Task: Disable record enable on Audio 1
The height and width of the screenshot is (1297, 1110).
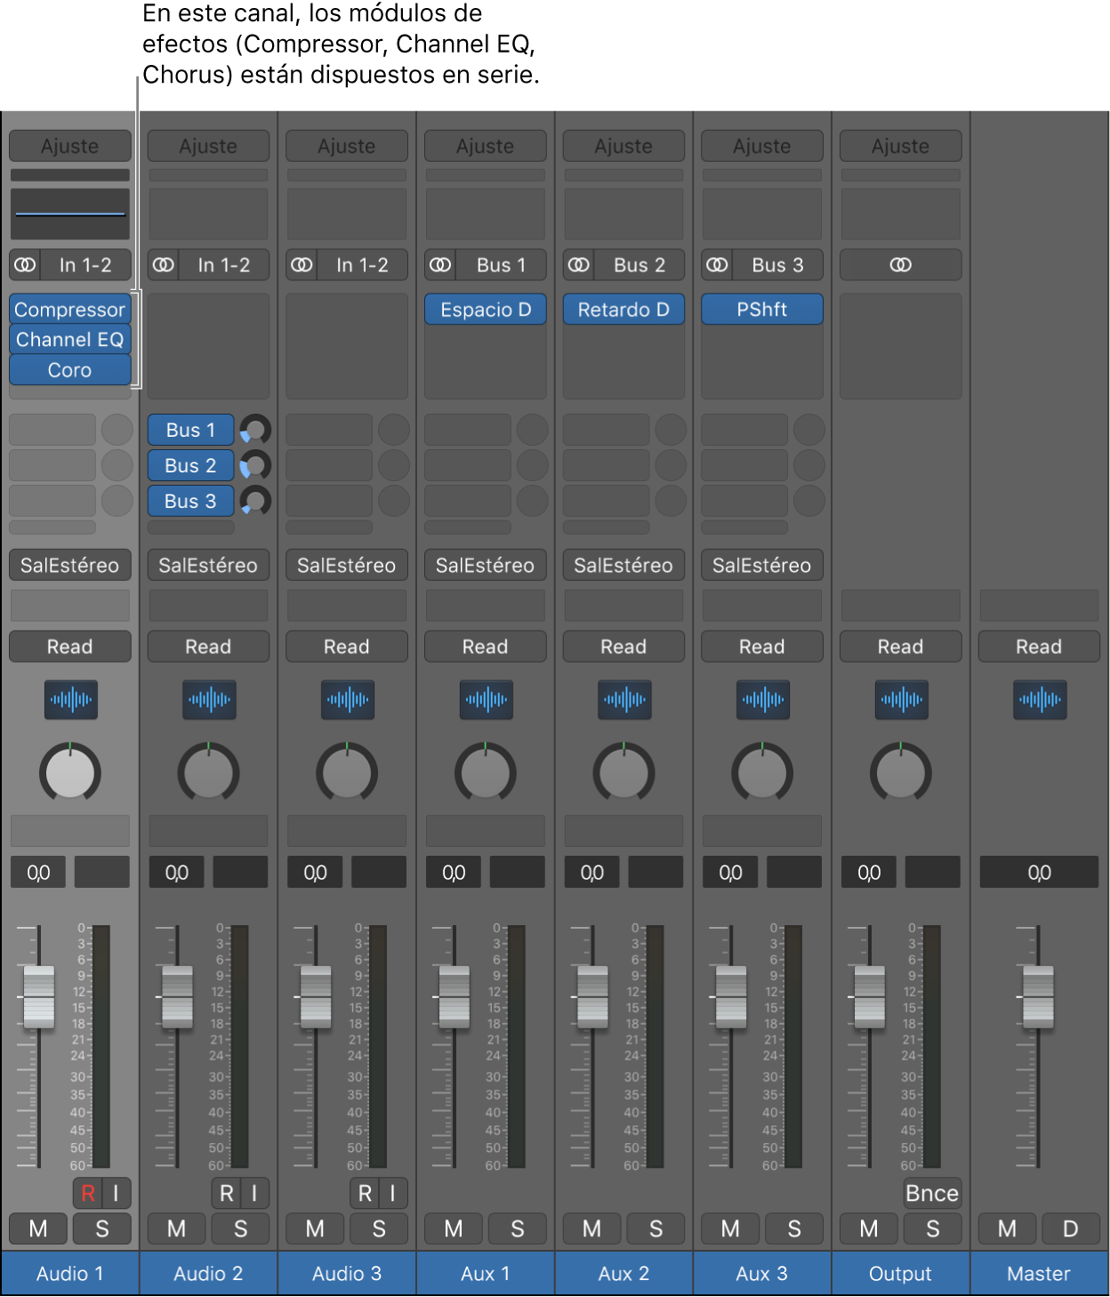Action: (x=88, y=1193)
